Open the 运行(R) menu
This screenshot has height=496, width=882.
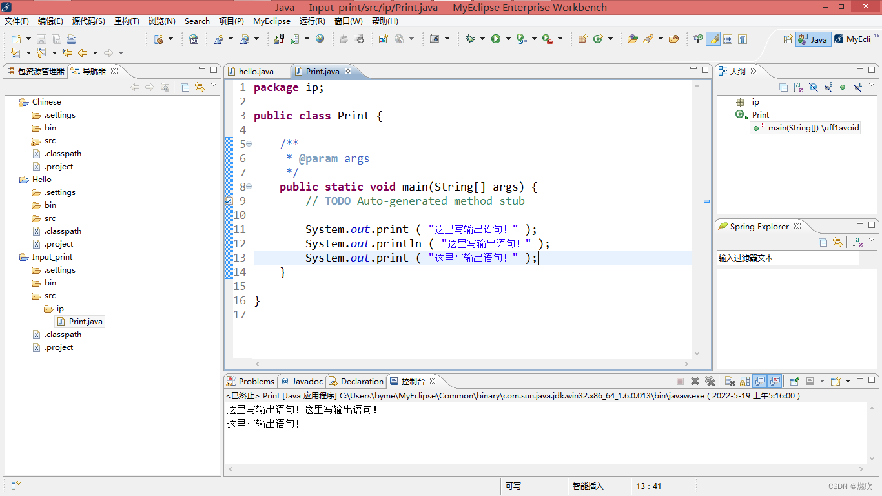(x=312, y=21)
